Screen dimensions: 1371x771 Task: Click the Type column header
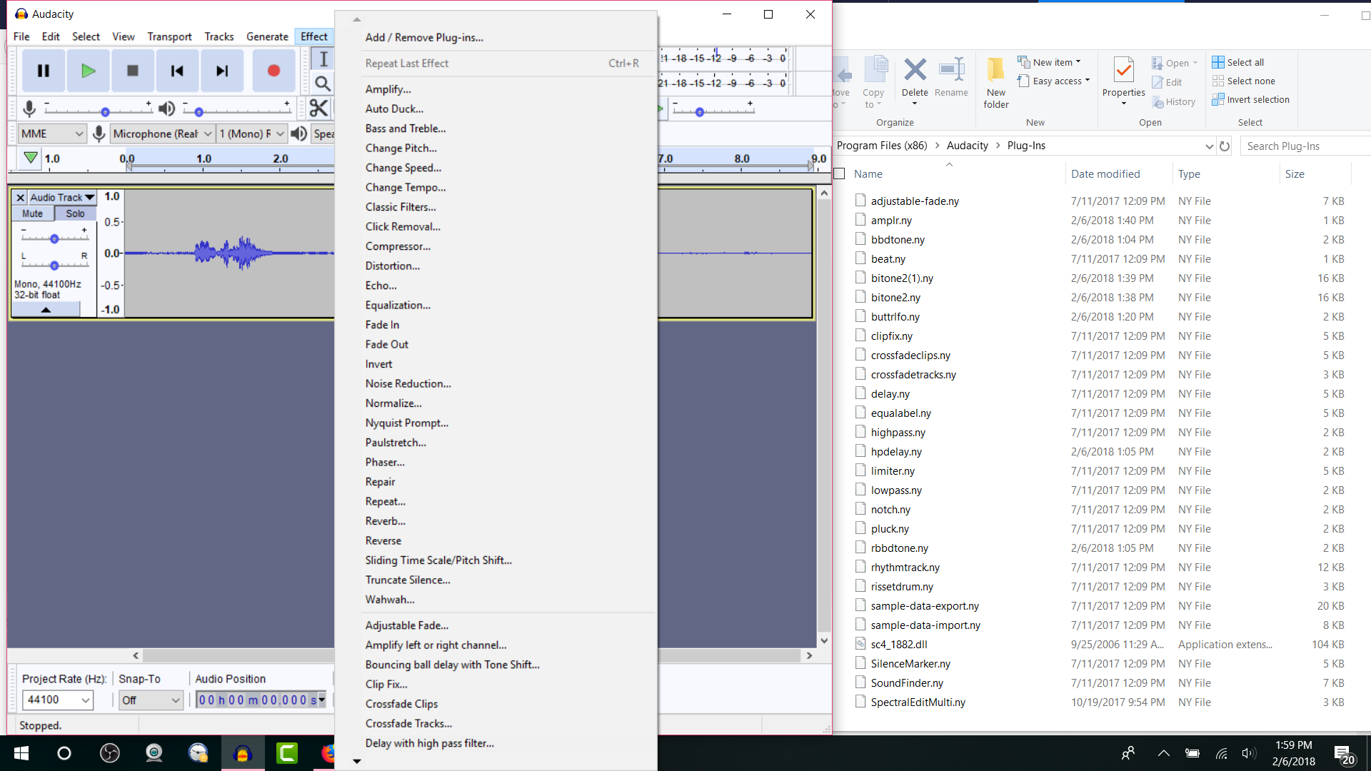pos(1189,174)
